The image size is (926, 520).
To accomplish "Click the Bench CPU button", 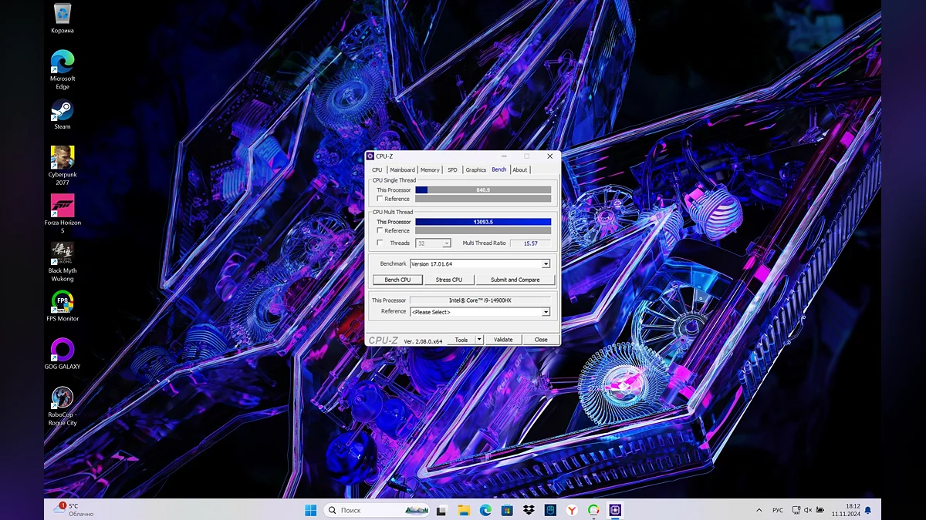I will [x=397, y=280].
